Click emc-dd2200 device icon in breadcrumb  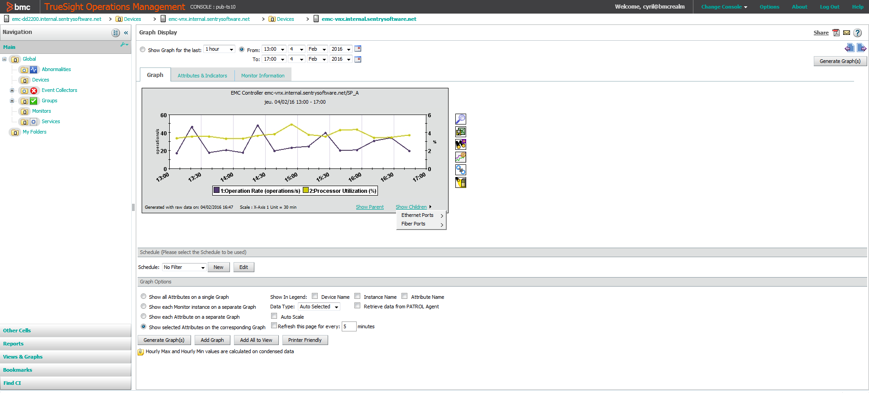tap(7, 19)
